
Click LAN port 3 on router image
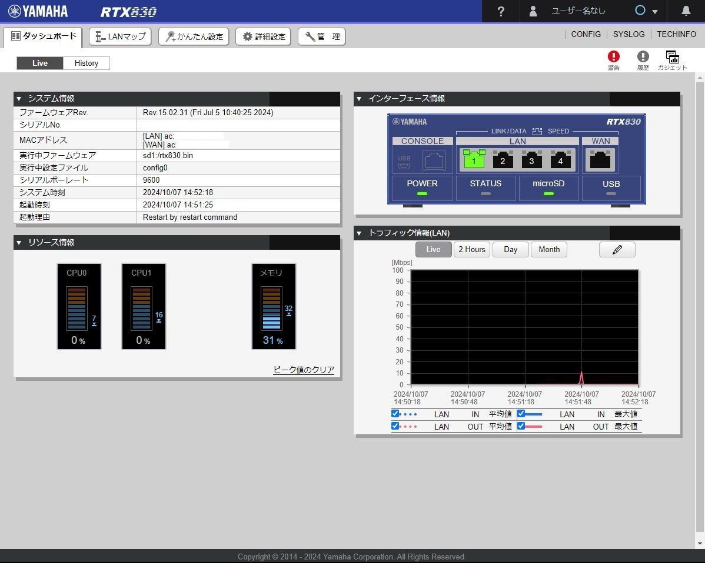[x=531, y=159]
